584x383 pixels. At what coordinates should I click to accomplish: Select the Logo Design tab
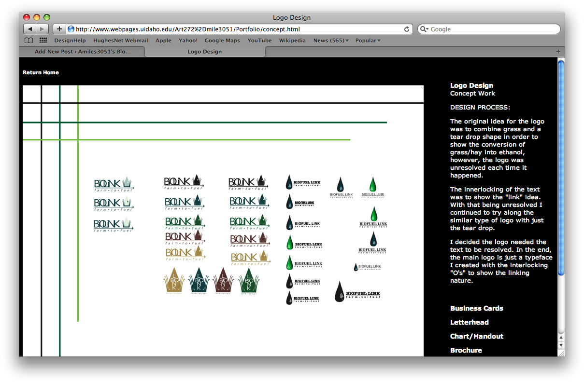pos(204,52)
